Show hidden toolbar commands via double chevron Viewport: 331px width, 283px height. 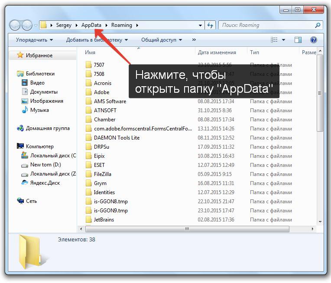(x=194, y=40)
